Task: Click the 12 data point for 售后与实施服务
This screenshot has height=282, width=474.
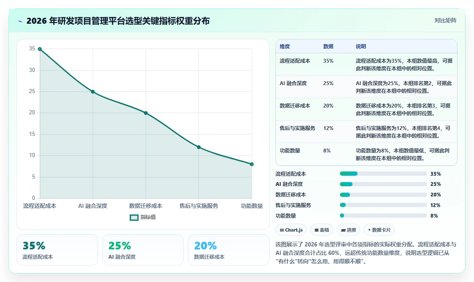Action: point(198,147)
